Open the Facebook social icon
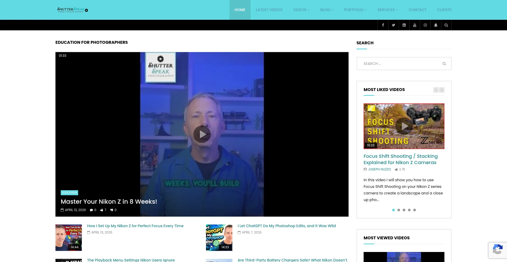507x262 pixels. [383, 25]
